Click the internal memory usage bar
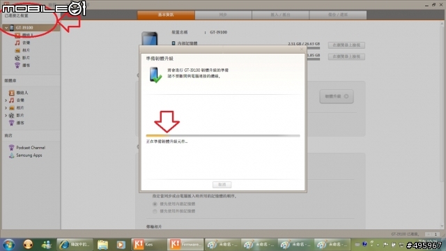This screenshot has height=251, width=446. point(313,48)
